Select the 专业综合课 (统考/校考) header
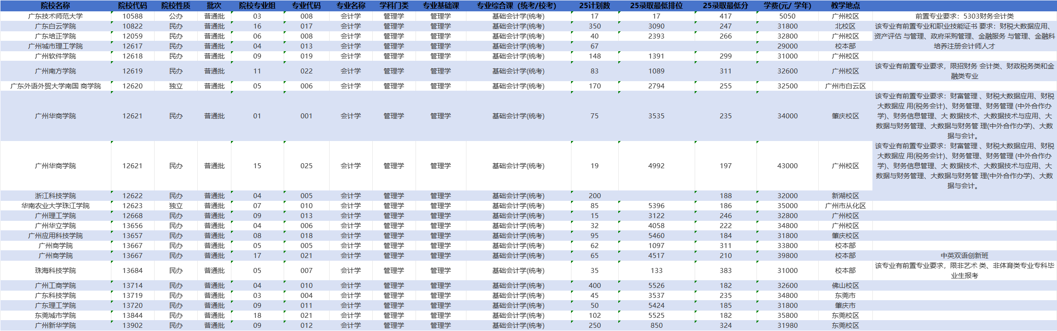 click(518, 5)
